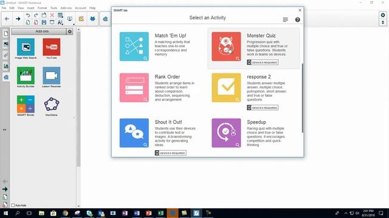Viewport: 389px width, 218px height.
Task: Open PowerPoint from the taskbar
Action: pos(148,213)
